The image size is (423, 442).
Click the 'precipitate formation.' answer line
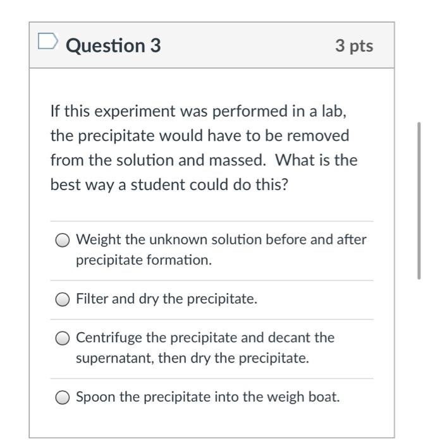[x=144, y=260]
